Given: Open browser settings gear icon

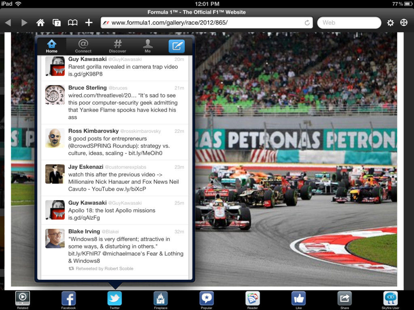Looking at the screenshot, I should (391, 23).
